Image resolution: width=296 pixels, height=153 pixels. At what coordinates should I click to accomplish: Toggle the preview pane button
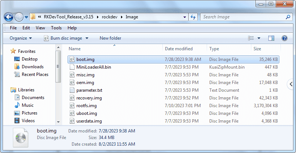(271, 38)
